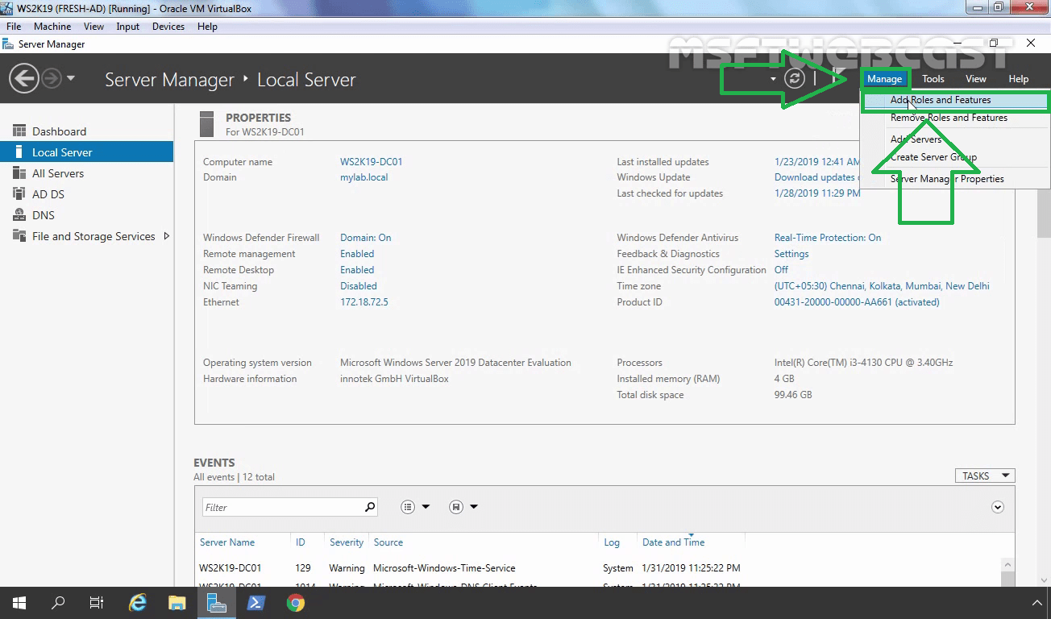
Task: Refresh Server Manager with the refresh icon
Action: (x=795, y=78)
